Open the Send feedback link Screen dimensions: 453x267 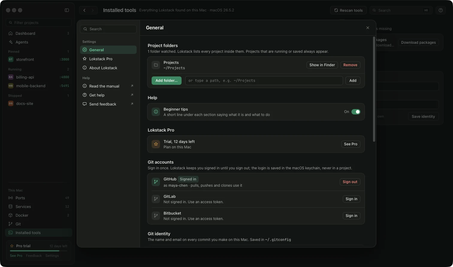[x=108, y=104]
